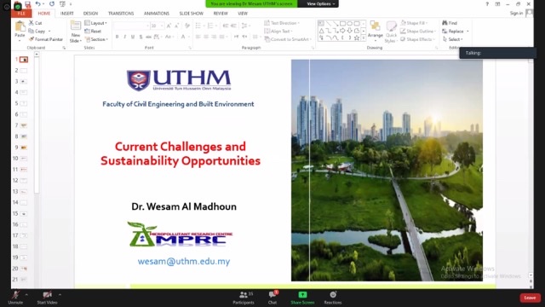Click the Paste clipboard icon
This screenshot has width=545, height=307.
pyautogui.click(x=20, y=27)
